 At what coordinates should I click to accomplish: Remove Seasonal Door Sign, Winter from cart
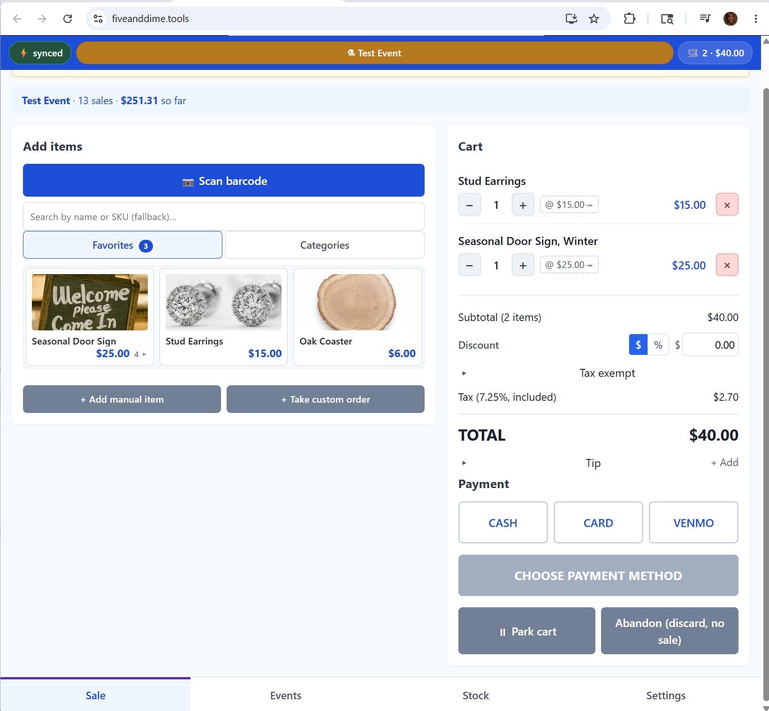727,265
